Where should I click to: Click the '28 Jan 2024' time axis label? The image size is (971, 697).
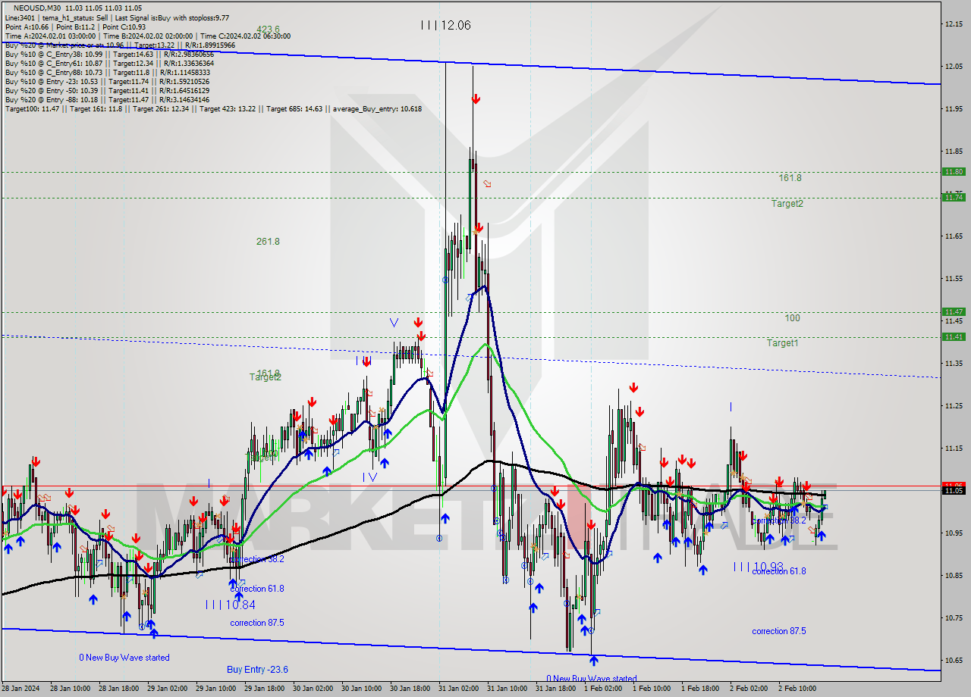click(22, 689)
